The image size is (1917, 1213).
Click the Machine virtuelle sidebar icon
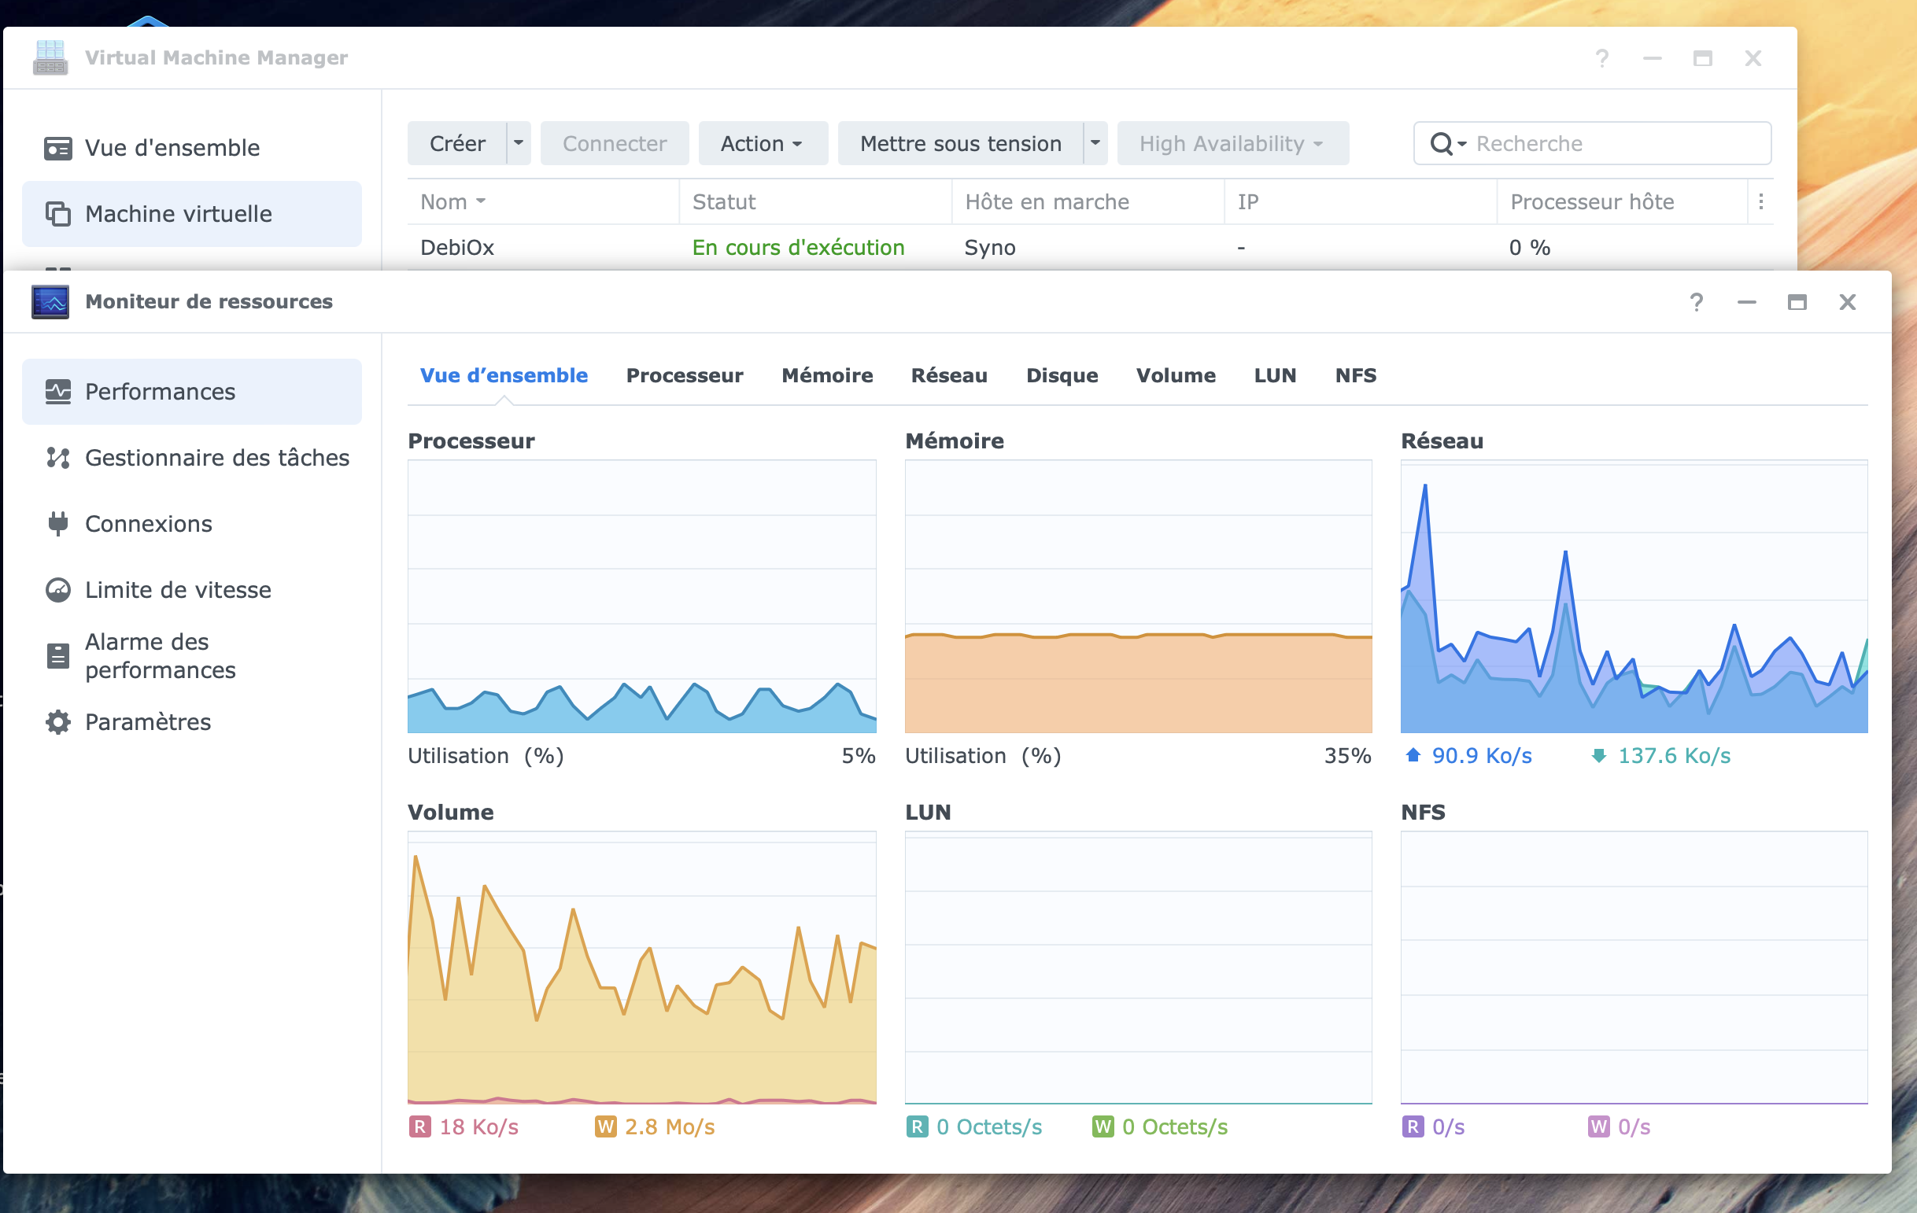[57, 214]
